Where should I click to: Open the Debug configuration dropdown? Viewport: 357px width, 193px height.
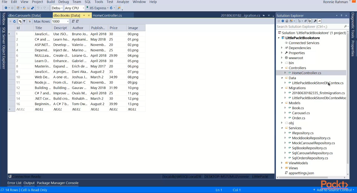62,8
